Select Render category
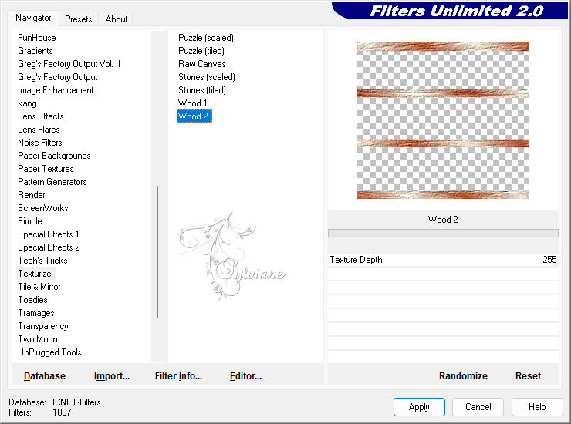Viewport: 571px width, 424px height. (32, 195)
